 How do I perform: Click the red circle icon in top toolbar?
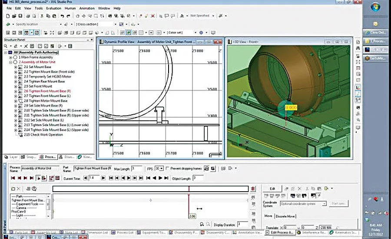pyautogui.click(x=153, y=16)
